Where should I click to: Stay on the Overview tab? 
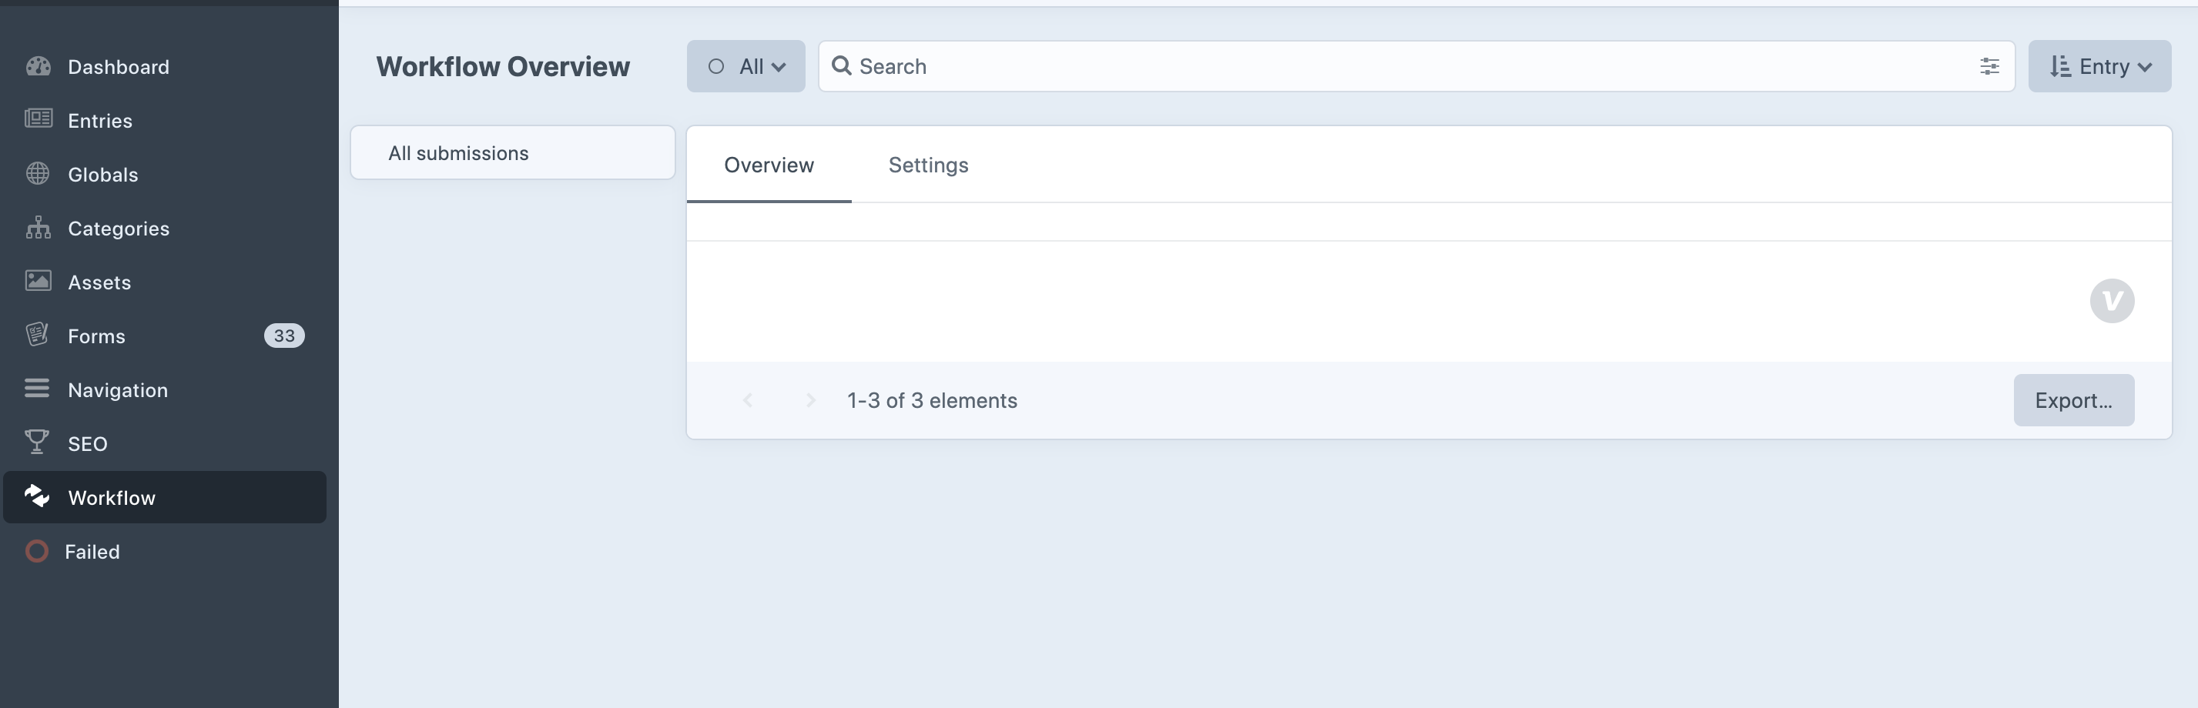[x=769, y=165]
